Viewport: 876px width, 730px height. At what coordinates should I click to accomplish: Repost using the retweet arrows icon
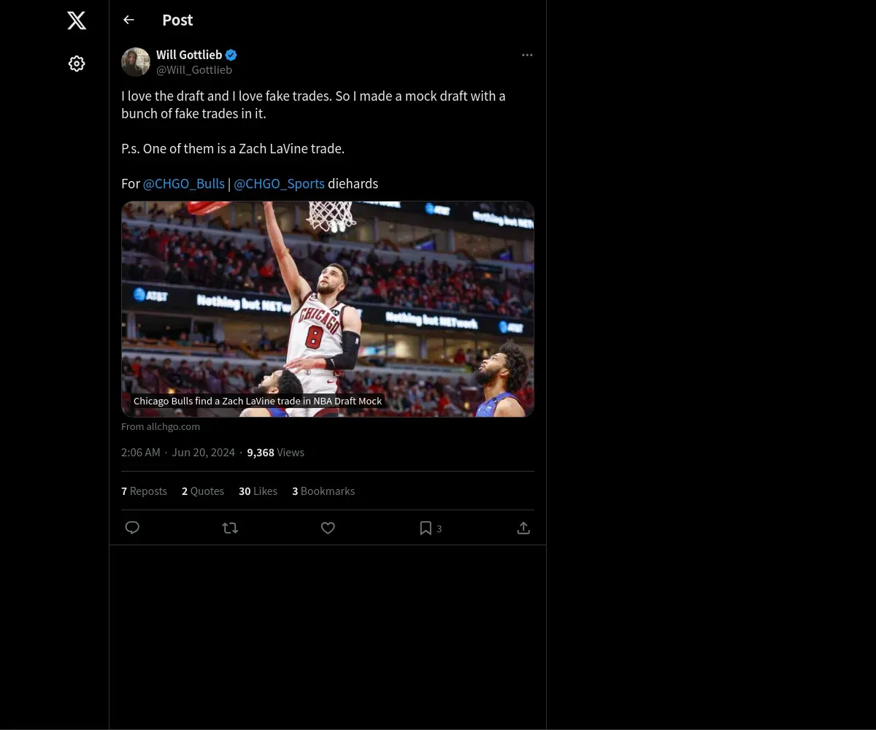point(230,528)
